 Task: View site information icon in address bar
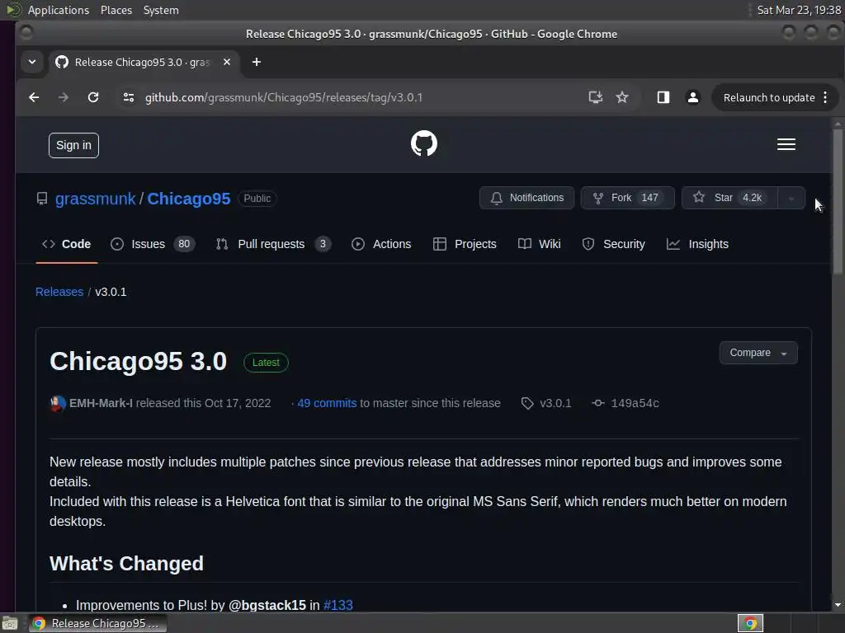[128, 97]
